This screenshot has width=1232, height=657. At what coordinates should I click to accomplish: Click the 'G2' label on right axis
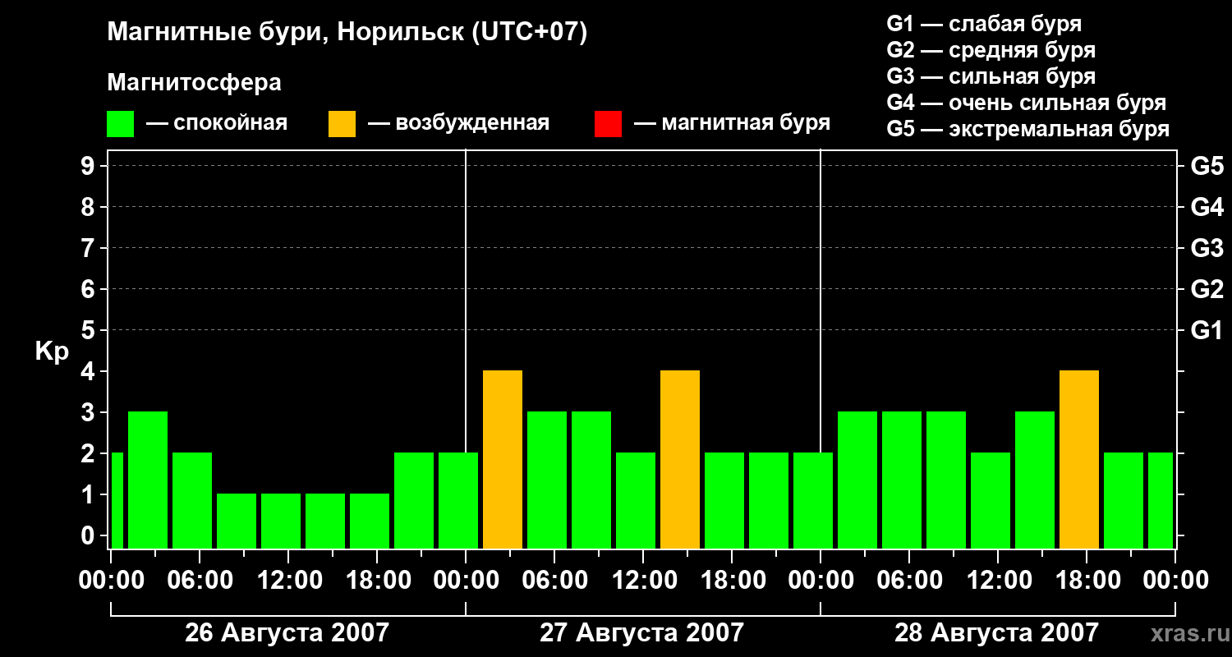1207,289
